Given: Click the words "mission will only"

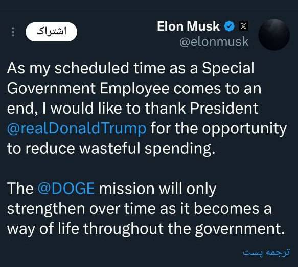Looking at the screenshot, I should pos(158,189).
